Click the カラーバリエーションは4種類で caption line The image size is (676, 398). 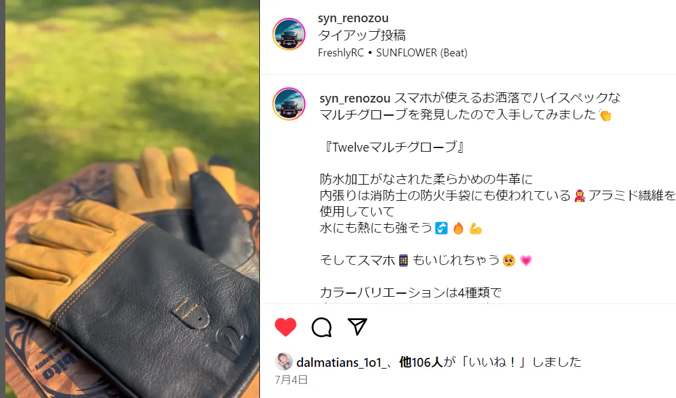tap(410, 293)
